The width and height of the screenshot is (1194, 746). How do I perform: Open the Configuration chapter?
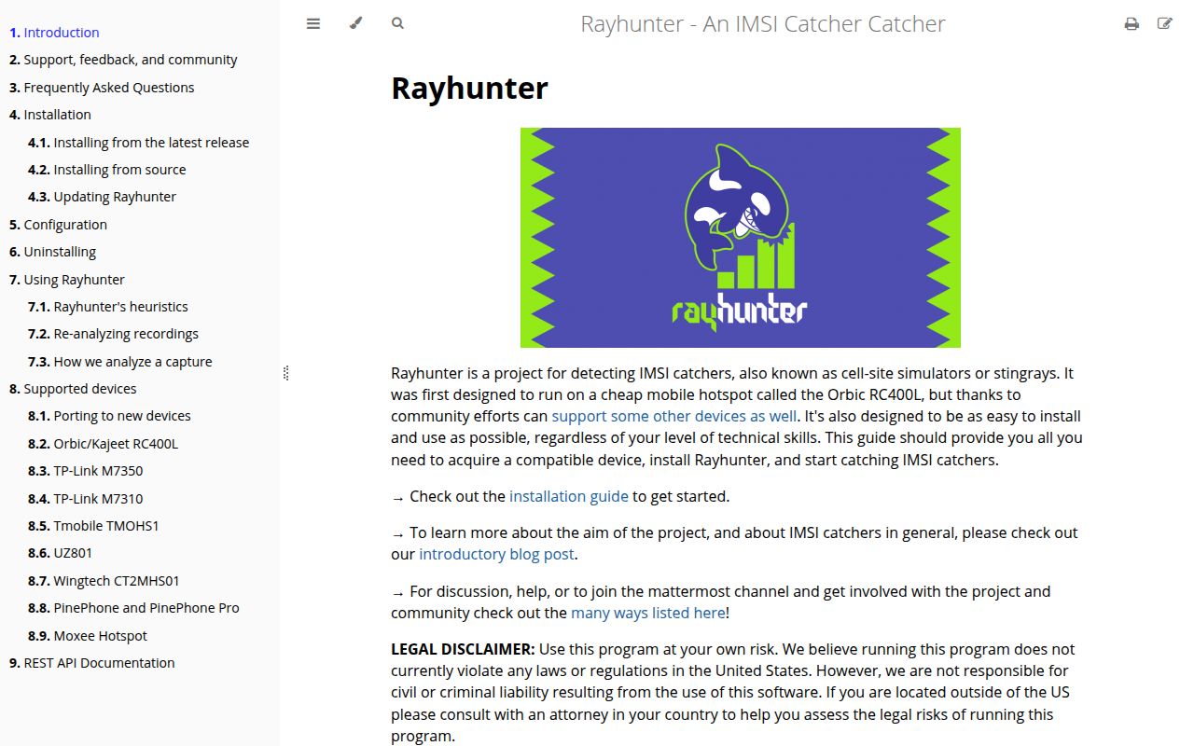click(x=58, y=225)
